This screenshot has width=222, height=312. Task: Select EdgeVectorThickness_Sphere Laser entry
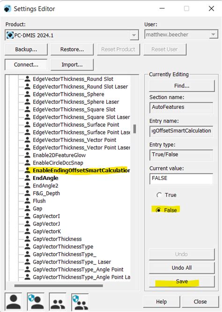click(76, 102)
